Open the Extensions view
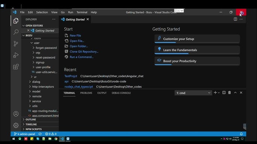 (16, 67)
